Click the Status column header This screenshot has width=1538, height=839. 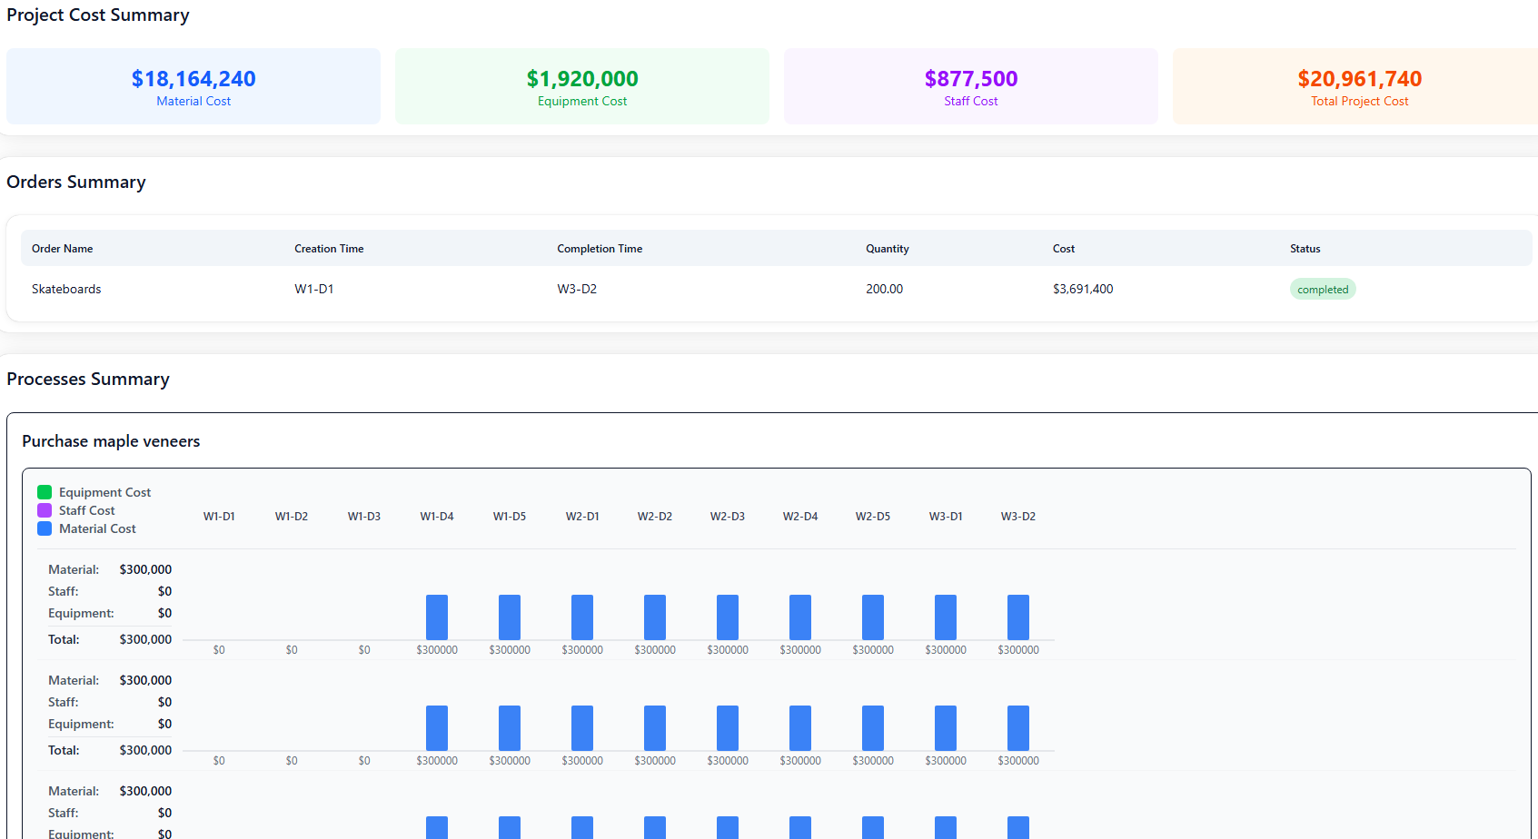(1305, 249)
